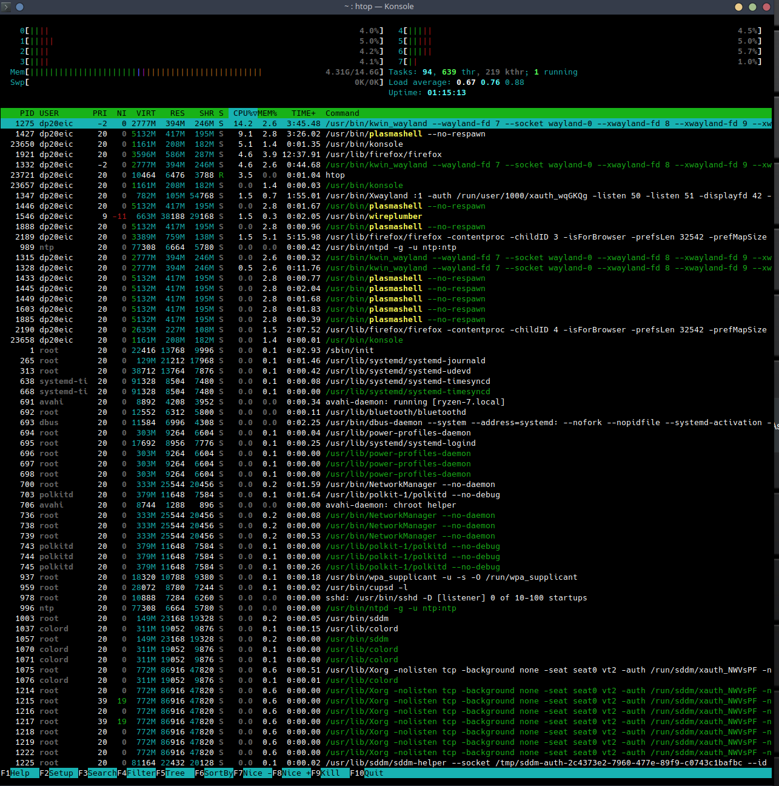Sort by the RES column header
Viewport: 779px width, 786px height.
point(177,113)
